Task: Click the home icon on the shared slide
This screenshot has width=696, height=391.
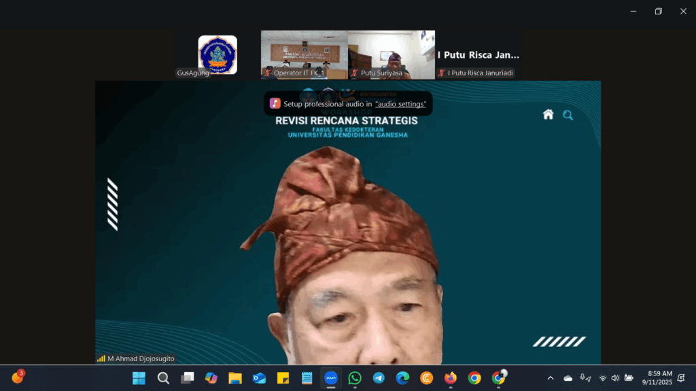Action: [x=549, y=114]
